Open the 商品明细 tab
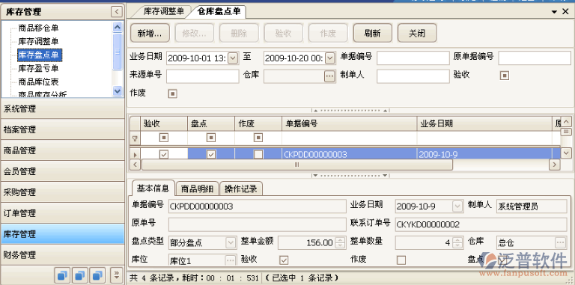The height and width of the screenshot is (285, 575). [198, 189]
